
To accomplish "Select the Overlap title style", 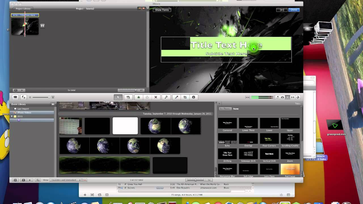I will 248,140.
